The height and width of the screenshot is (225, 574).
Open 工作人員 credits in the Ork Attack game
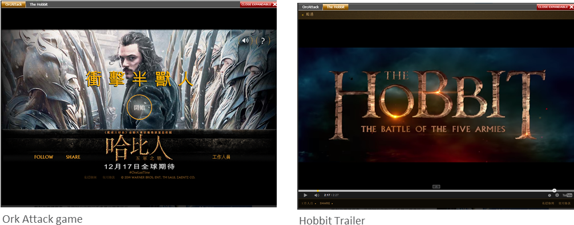point(221,157)
